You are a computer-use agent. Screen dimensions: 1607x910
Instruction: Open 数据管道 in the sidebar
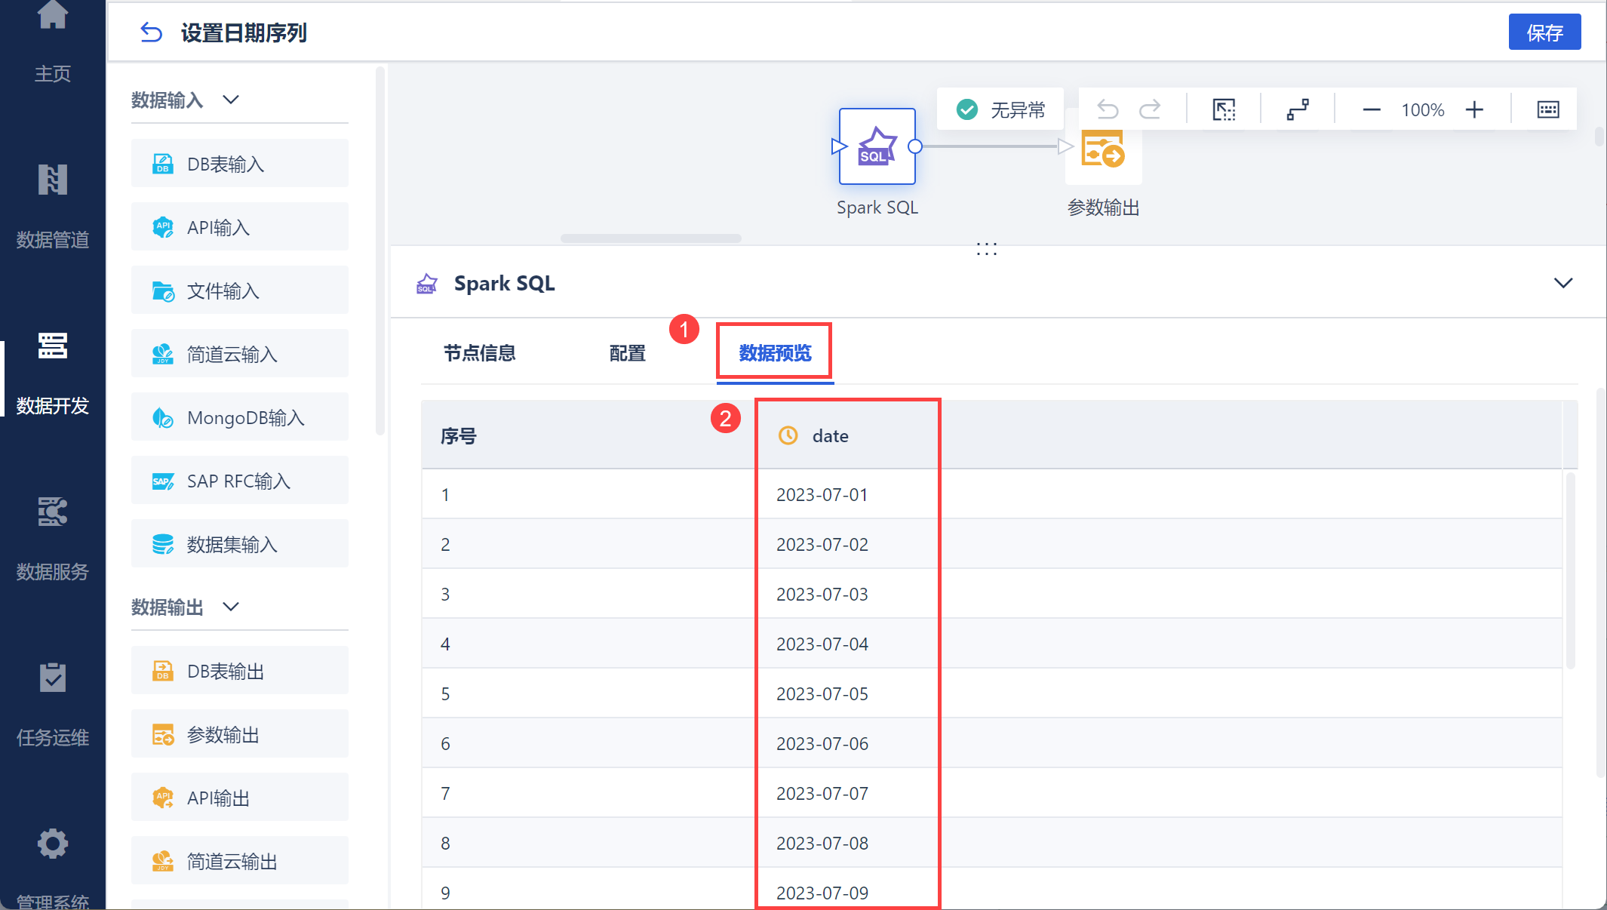coord(52,204)
